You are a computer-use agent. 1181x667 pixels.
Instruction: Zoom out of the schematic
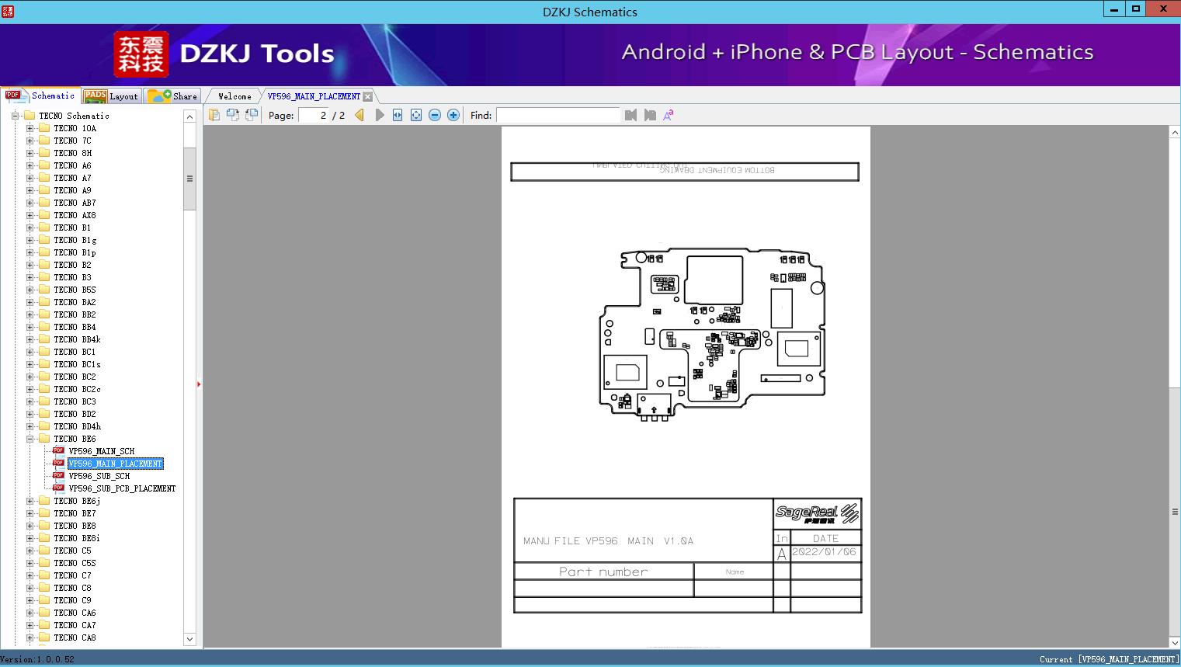[435, 115]
